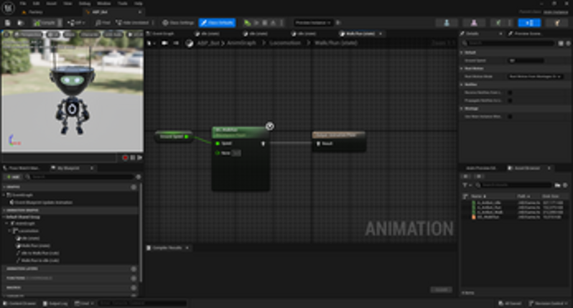Screen dimensions: 573x308
Task: Toggle the Use Max Blend Relevancy checkbox in Details
Action: (x=510, y=116)
